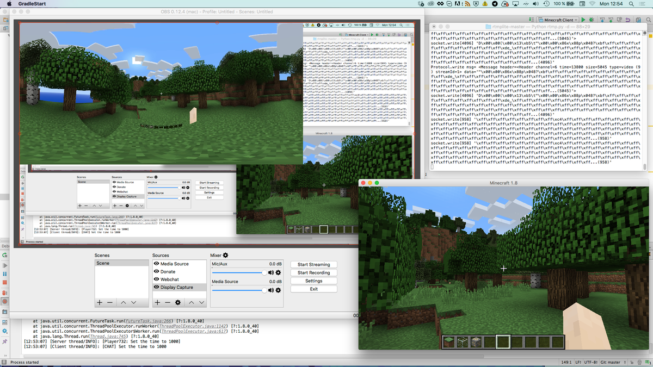Open macOS Spotlight search

(631, 4)
